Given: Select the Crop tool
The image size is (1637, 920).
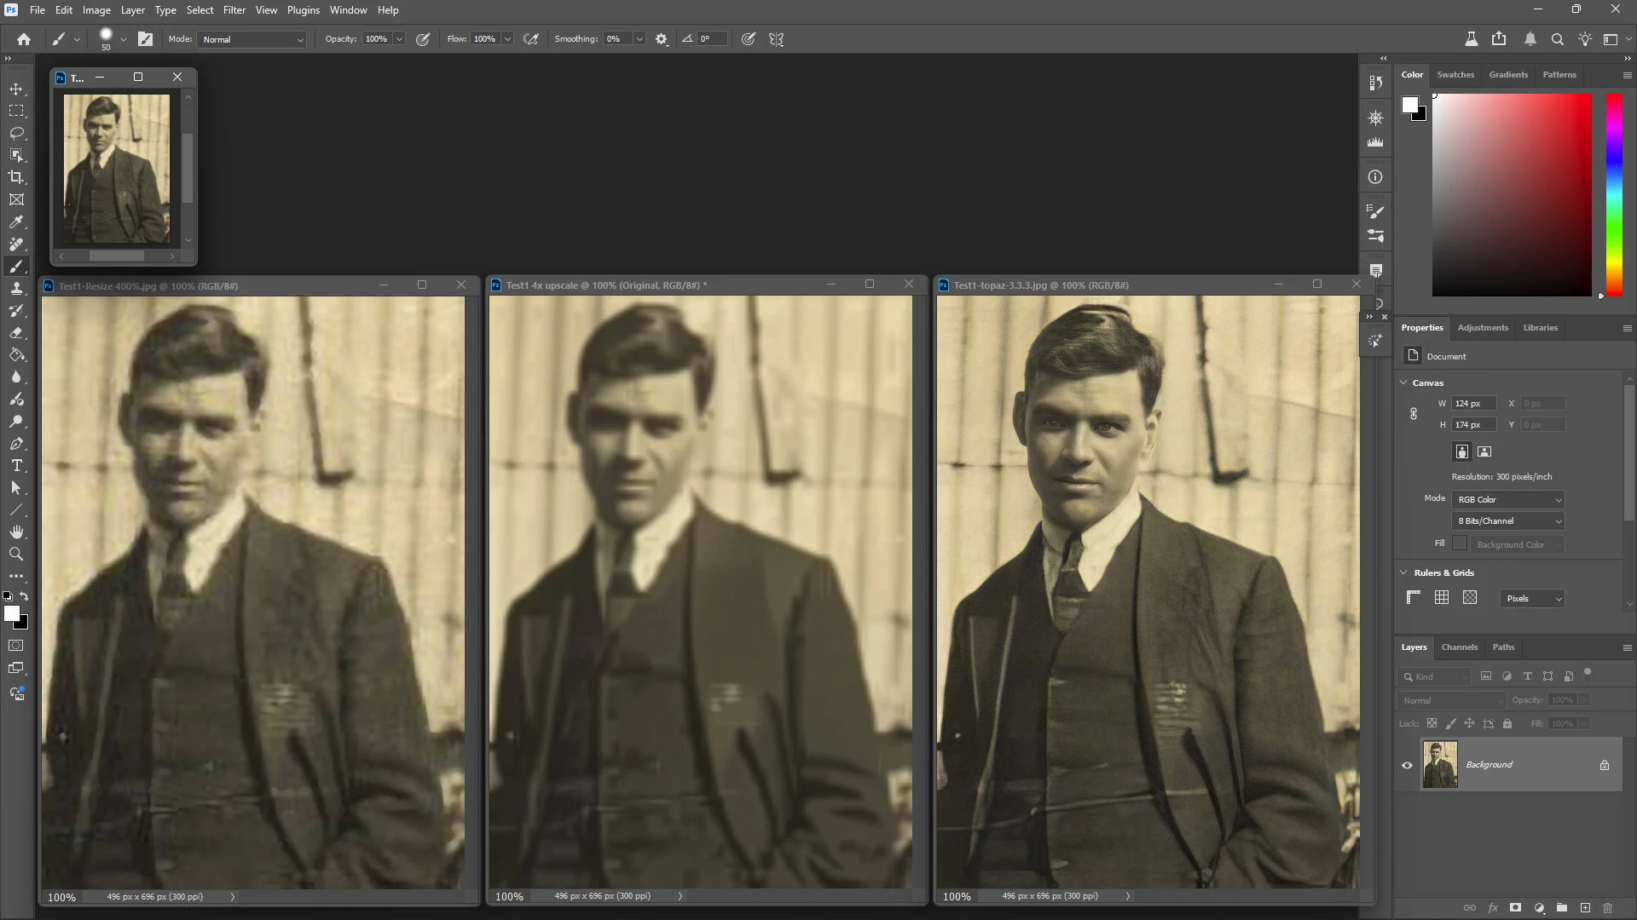Looking at the screenshot, I should (16, 177).
